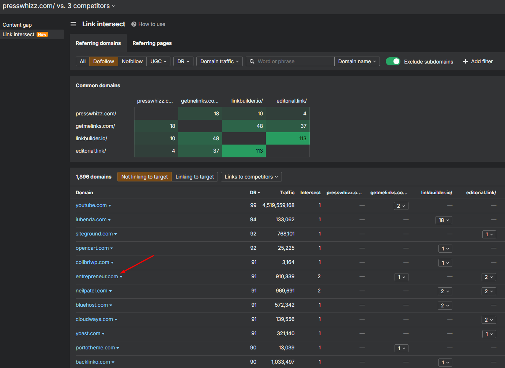Expand caret next to colibriwp.com

(x=112, y=262)
